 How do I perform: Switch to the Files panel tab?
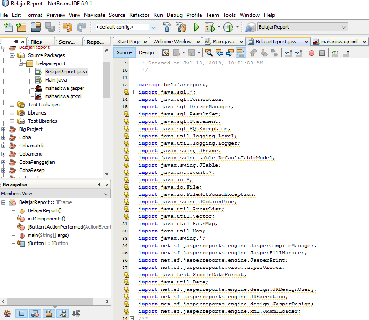coord(36,42)
